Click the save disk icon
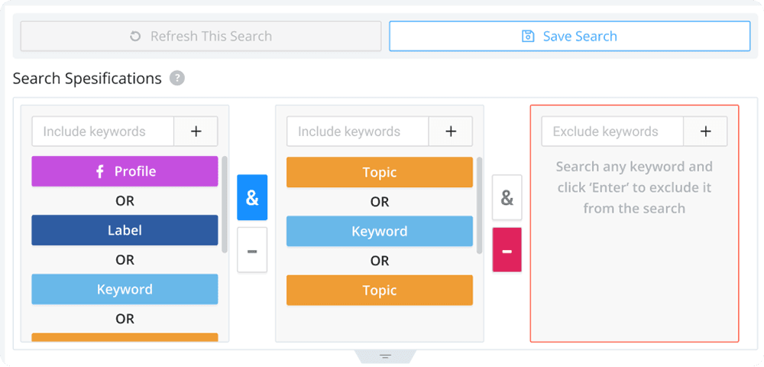The width and height of the screenshot is (764, 367). 528,36
